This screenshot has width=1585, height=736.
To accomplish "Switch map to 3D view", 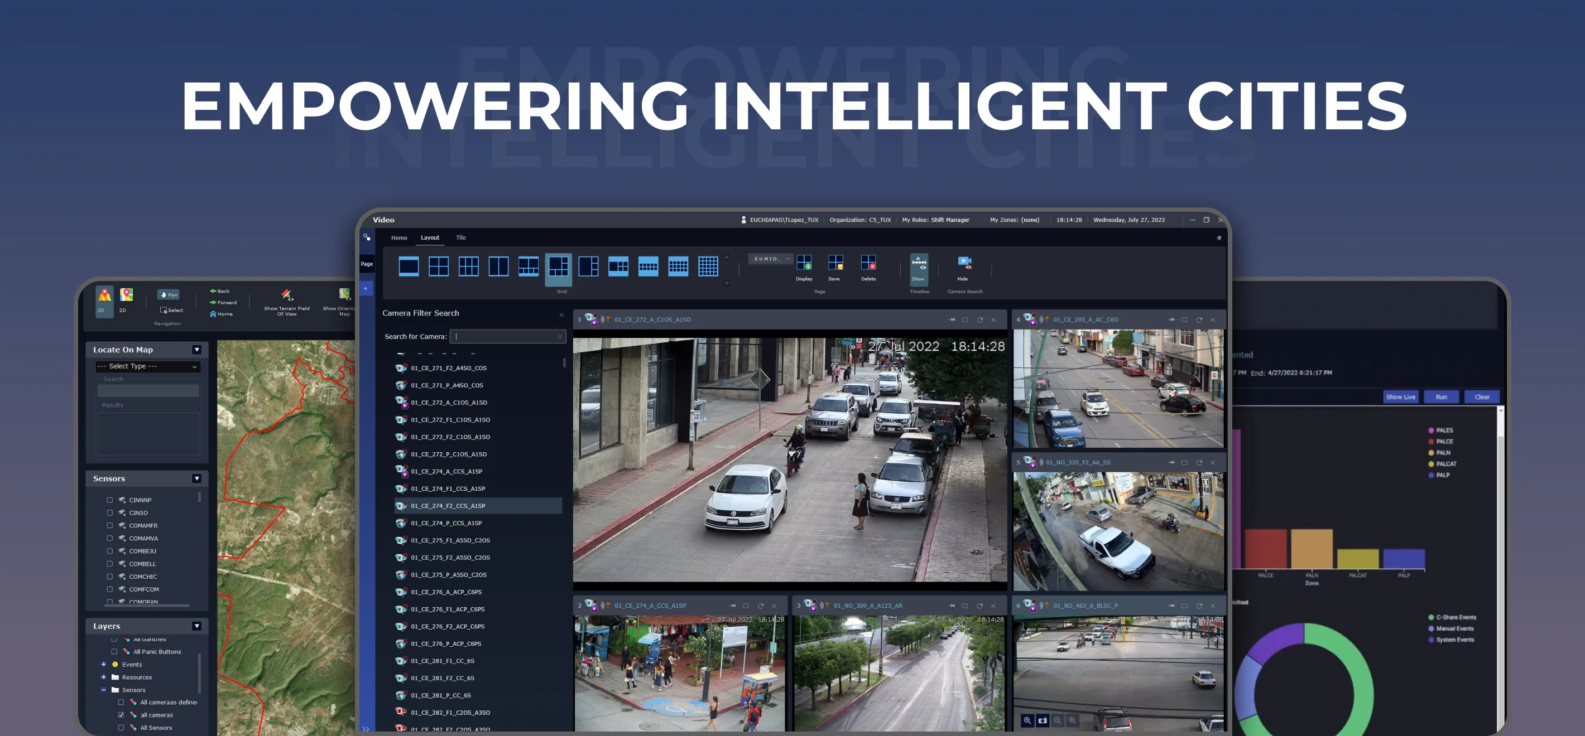I will [x=104, y=301].
